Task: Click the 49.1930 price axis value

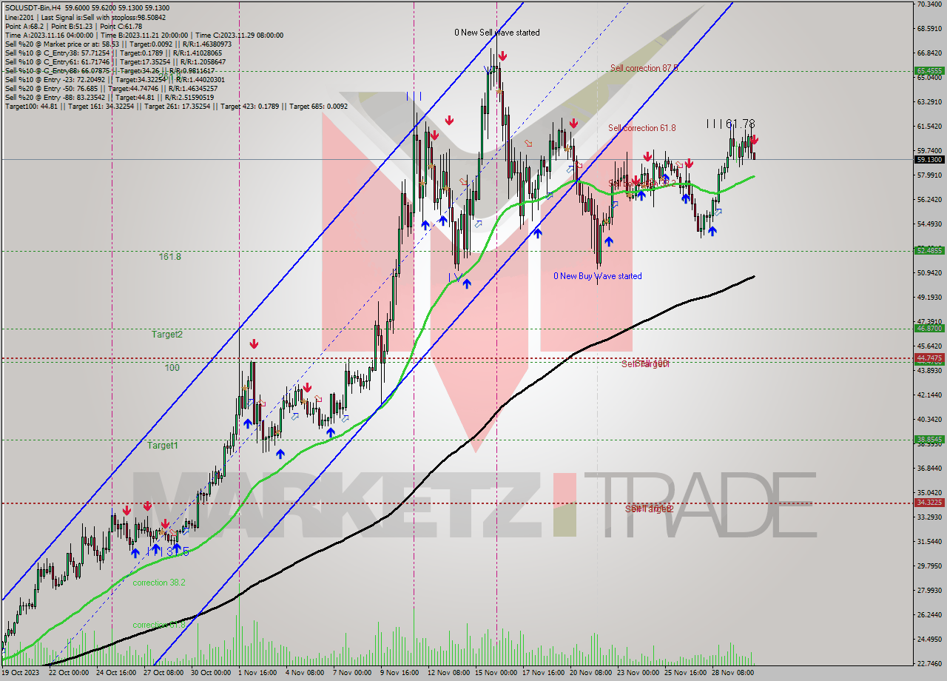Action: pyautogui.click(x=929, y=298)
